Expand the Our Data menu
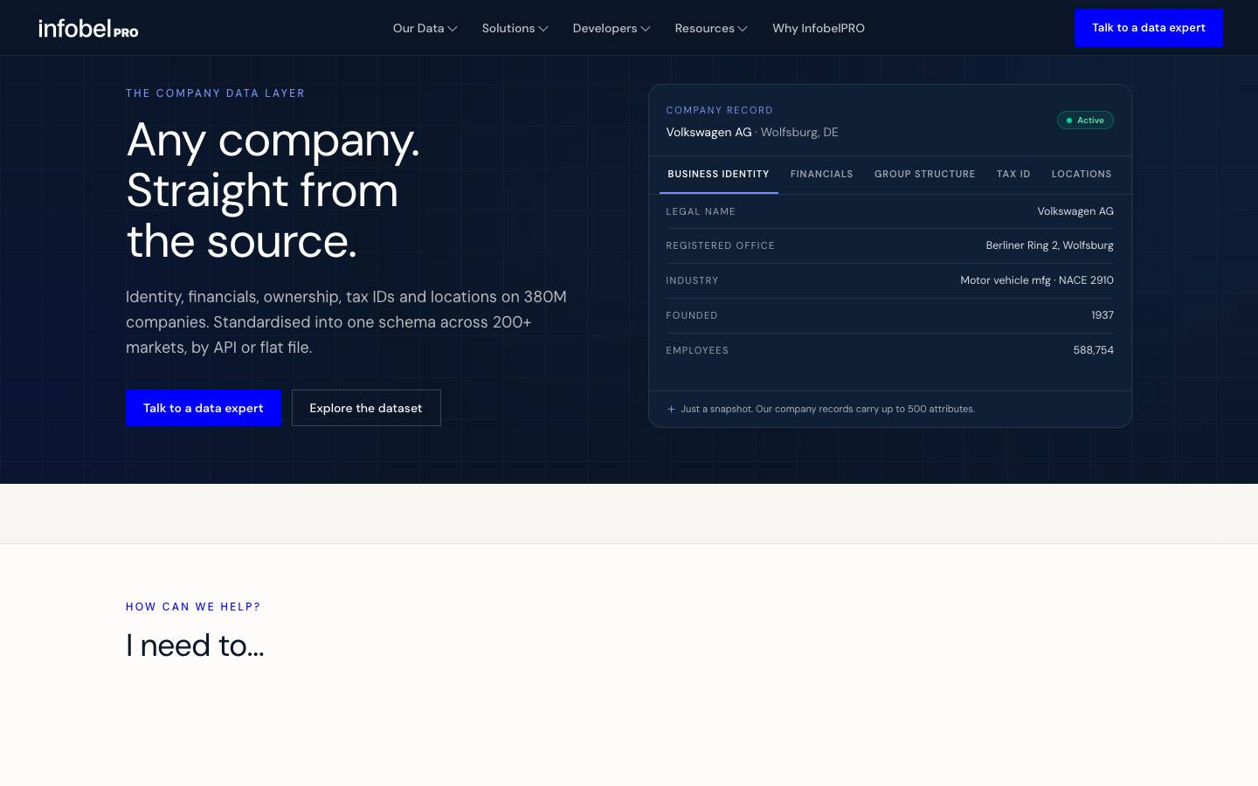The width and height of the screenshot is (1258, 786). tap(425, 28)
